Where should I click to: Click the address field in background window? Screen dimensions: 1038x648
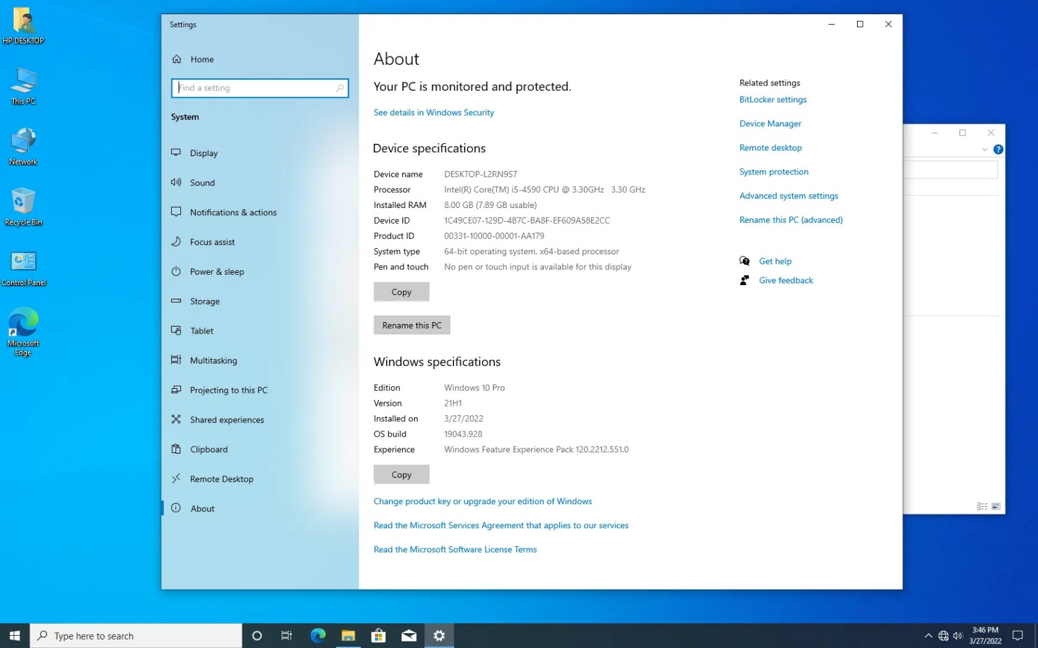pos(950,170)
